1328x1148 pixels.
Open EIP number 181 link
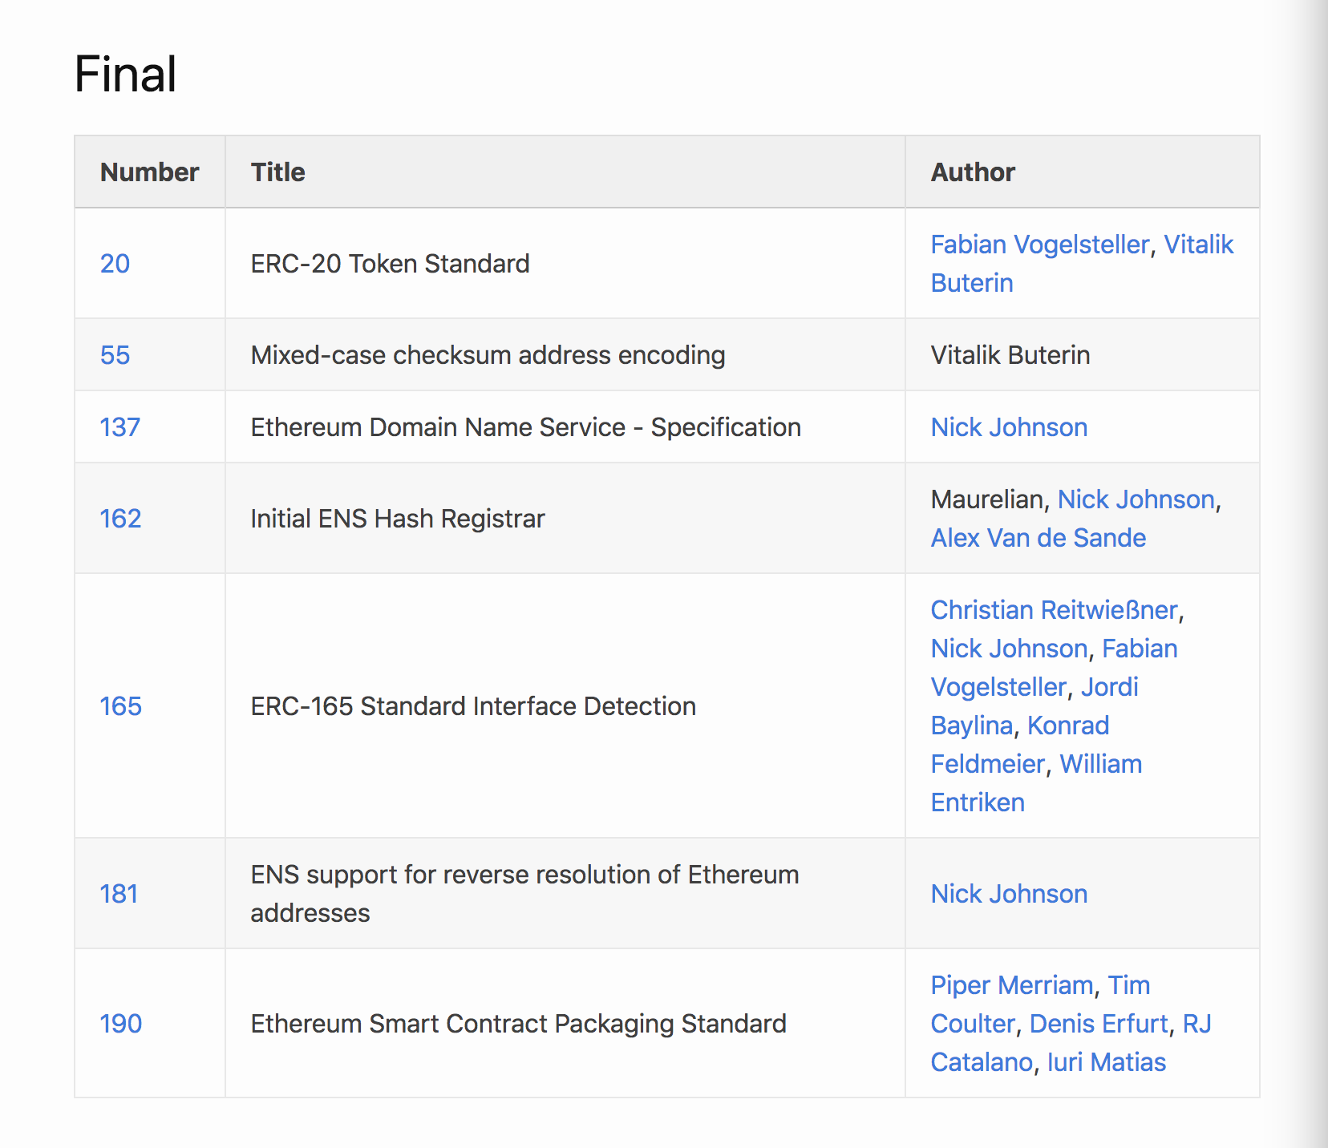coord(119,894)
